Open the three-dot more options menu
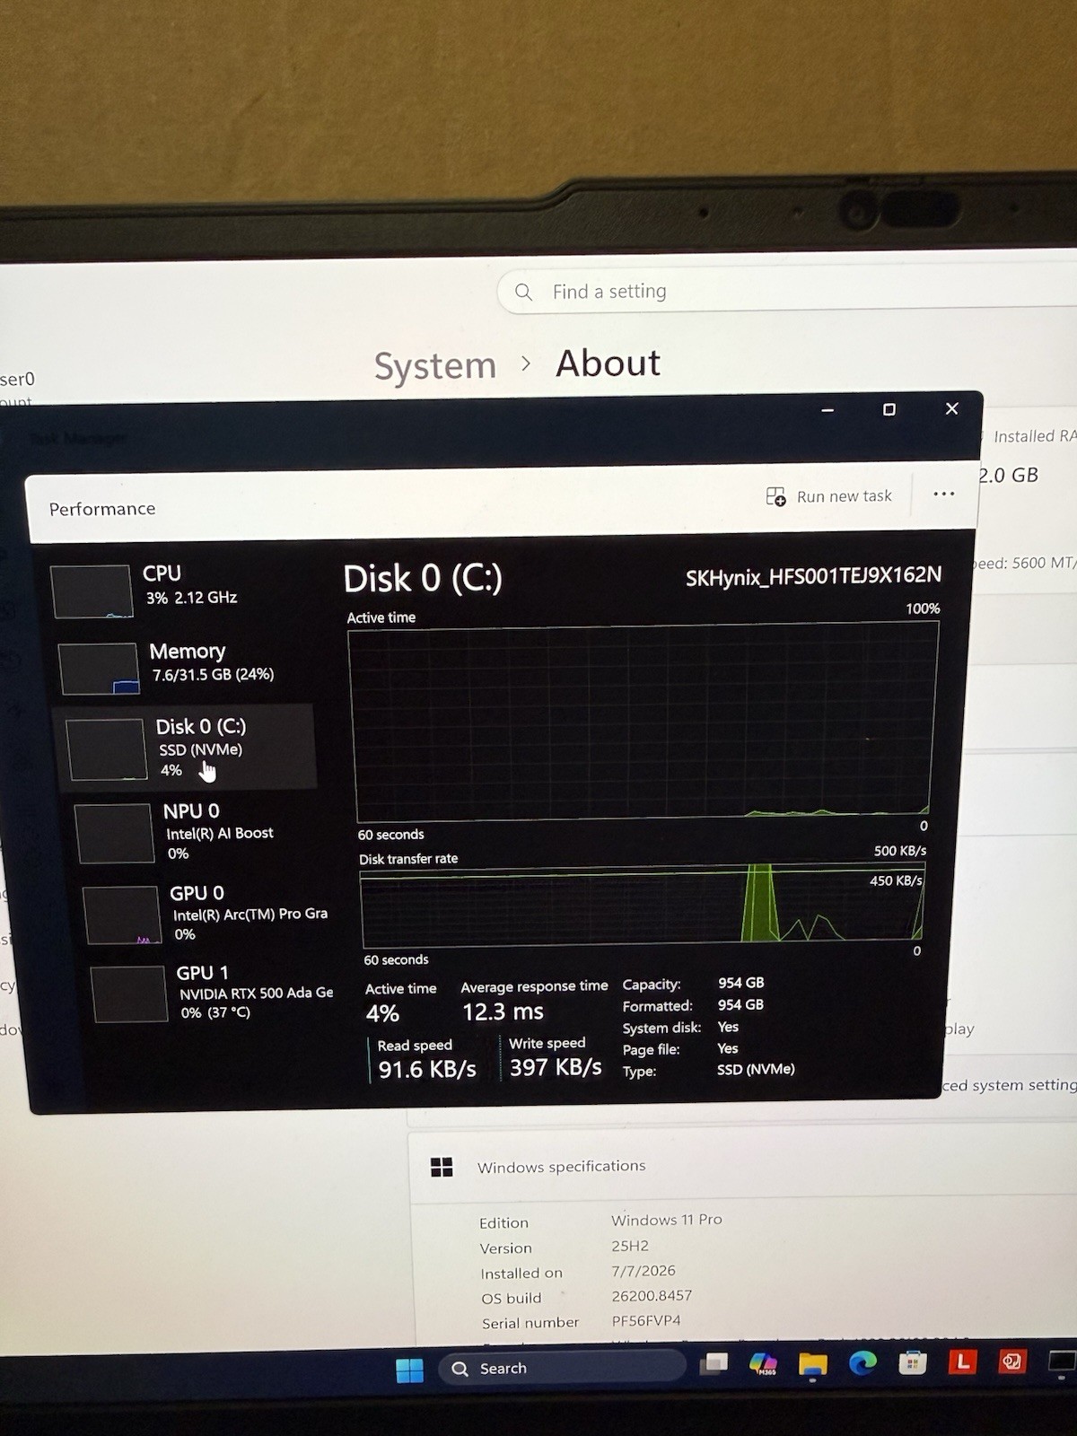 point(943,494)
